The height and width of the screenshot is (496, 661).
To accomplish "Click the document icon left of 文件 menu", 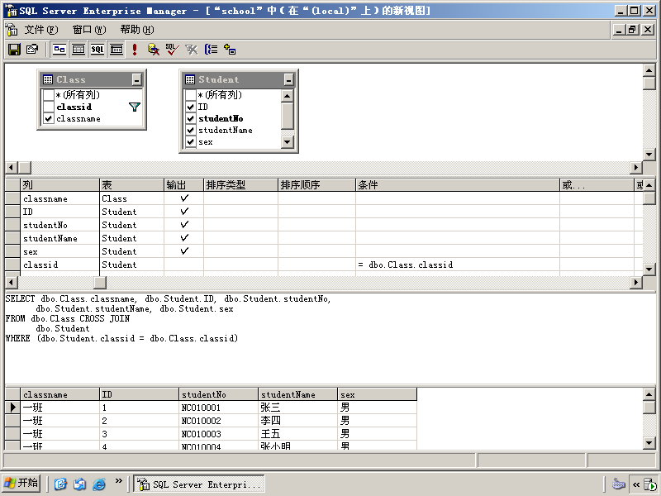I will [x=12, y=30].
